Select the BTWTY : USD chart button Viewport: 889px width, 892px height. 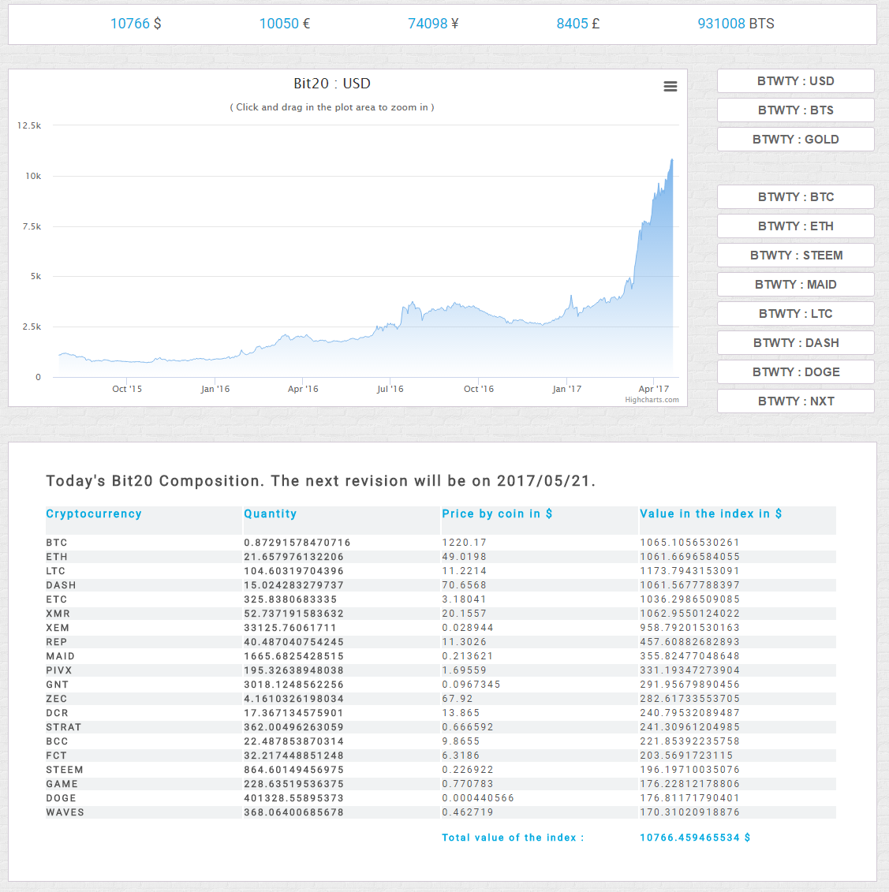[795, 80]
